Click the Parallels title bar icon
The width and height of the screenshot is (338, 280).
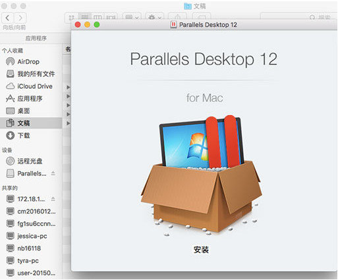(173, 24)
